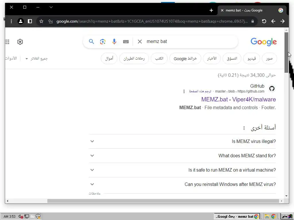Toggle the Chrome side panel icon

(30, 21)
